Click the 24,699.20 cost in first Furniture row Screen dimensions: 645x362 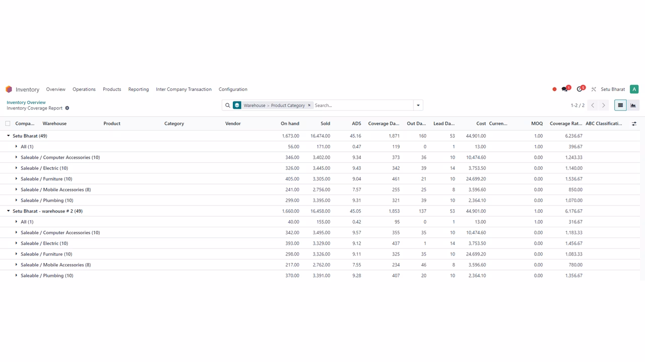[x=476, y=179]
